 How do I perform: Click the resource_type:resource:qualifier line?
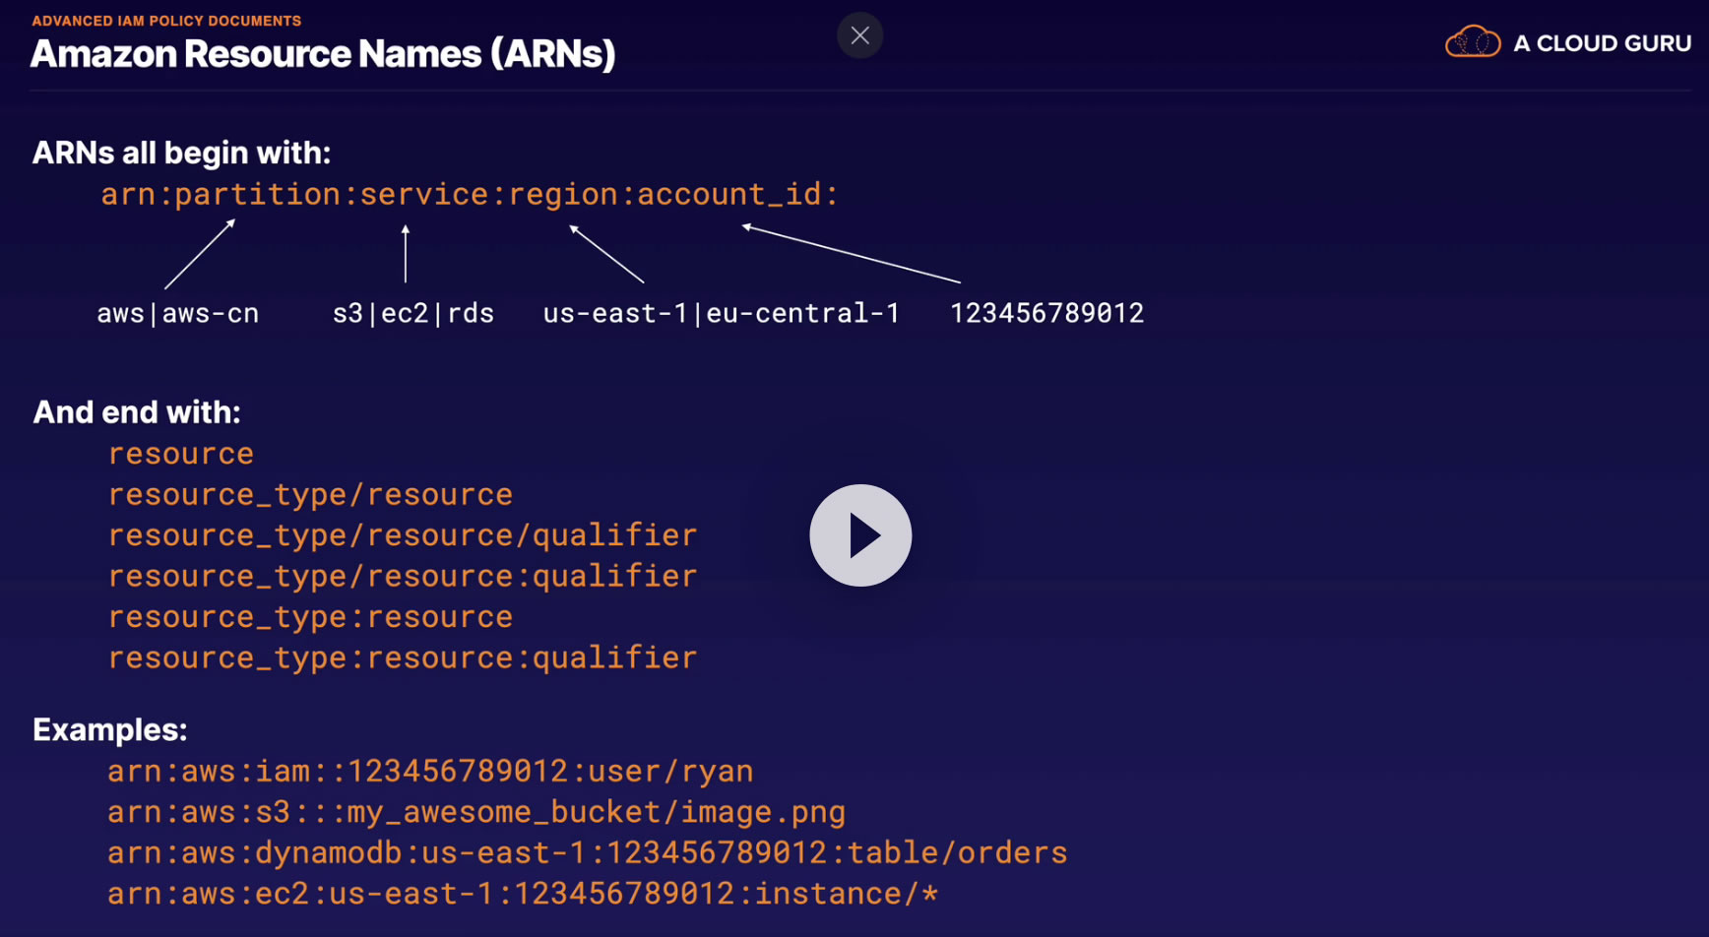403,657
